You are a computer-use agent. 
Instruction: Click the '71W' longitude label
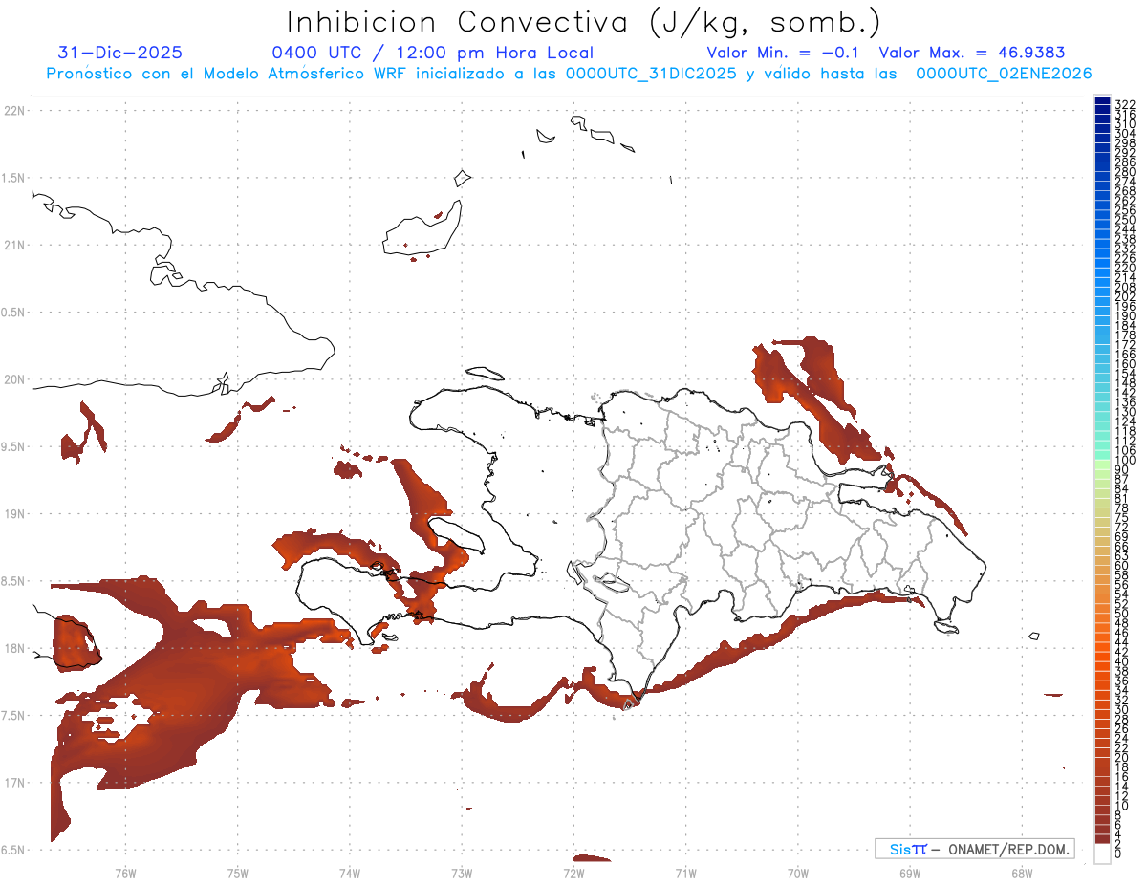[685, 873]
